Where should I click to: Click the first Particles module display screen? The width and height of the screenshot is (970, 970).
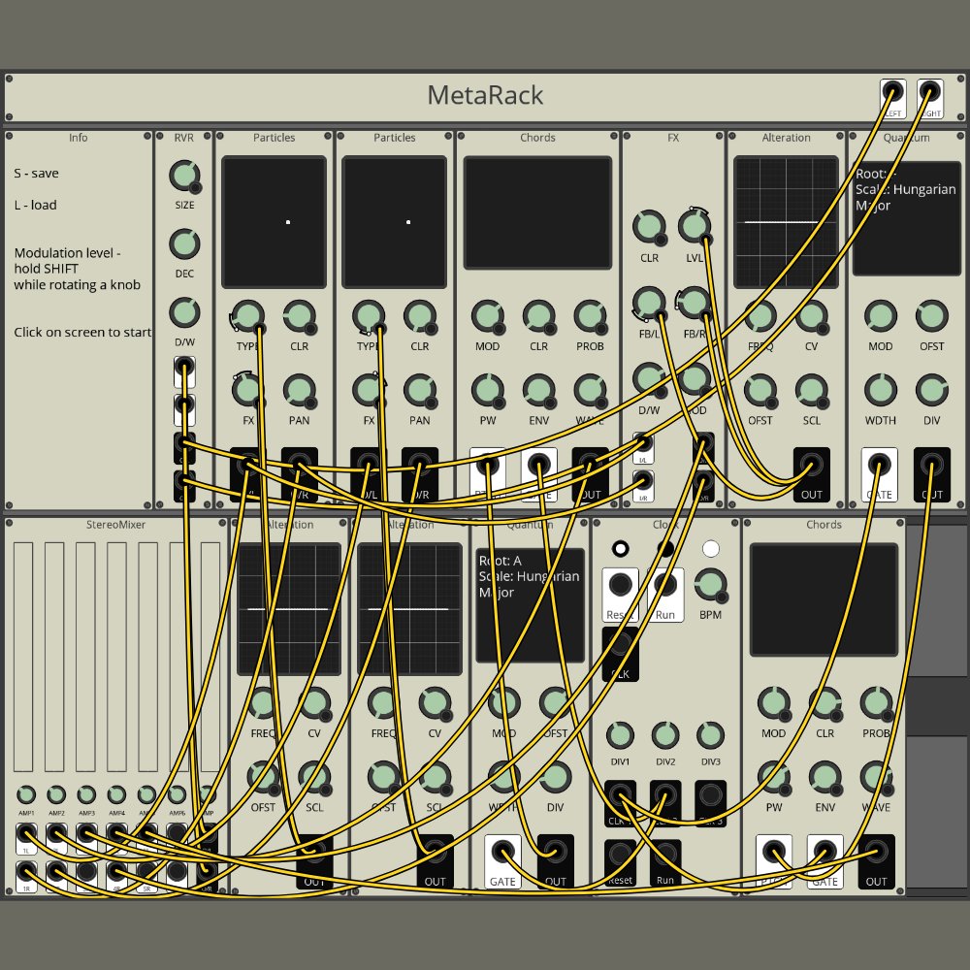(x=275, y=222)
